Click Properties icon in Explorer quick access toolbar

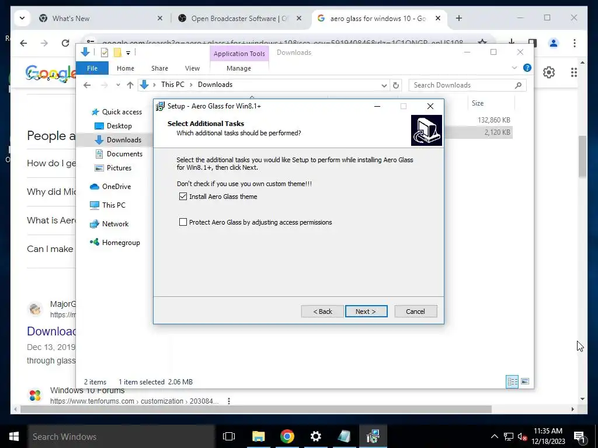tap(104, 52)
